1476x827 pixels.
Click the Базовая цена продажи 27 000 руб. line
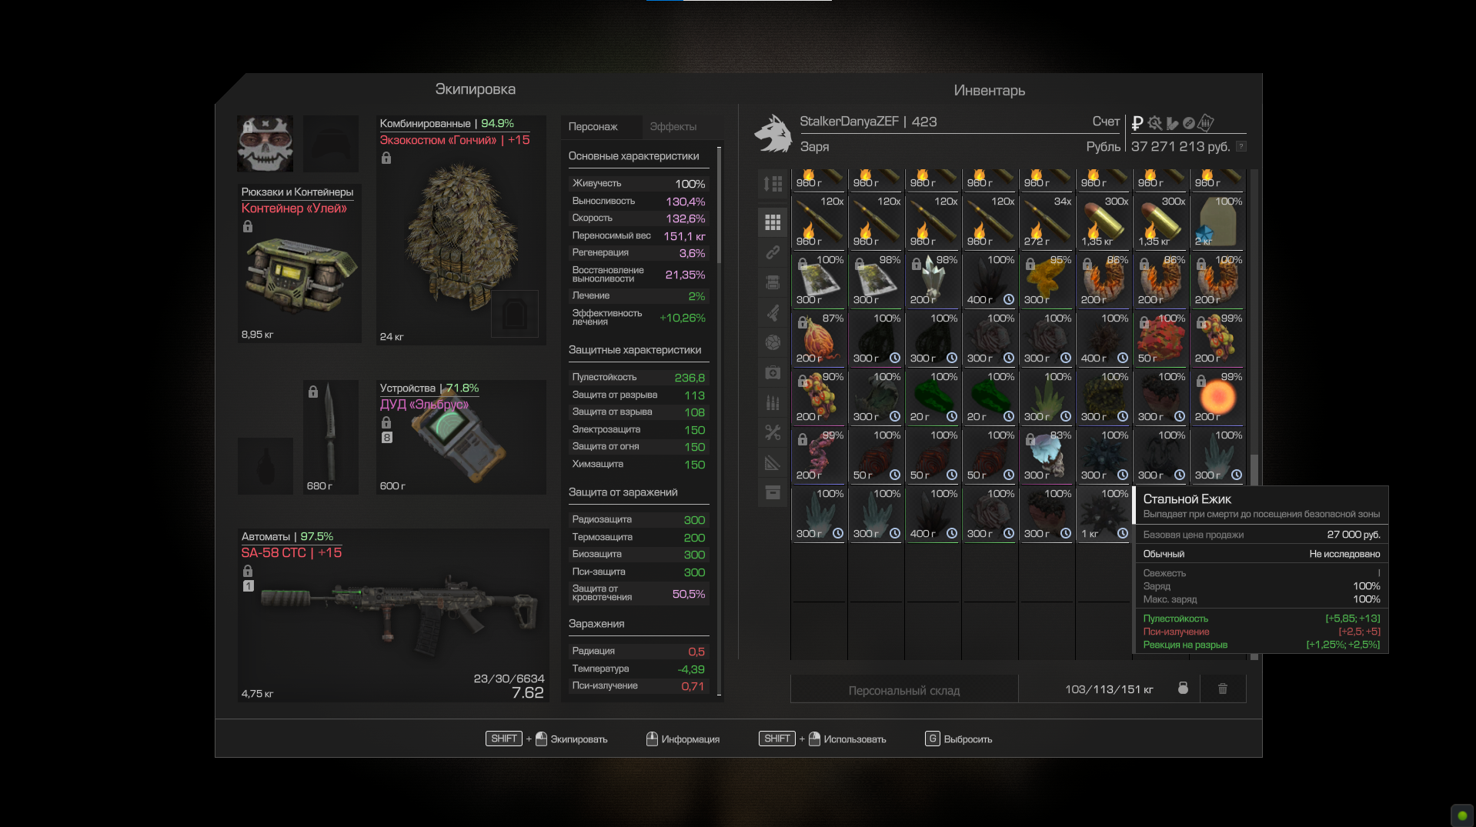[1261, 534]
